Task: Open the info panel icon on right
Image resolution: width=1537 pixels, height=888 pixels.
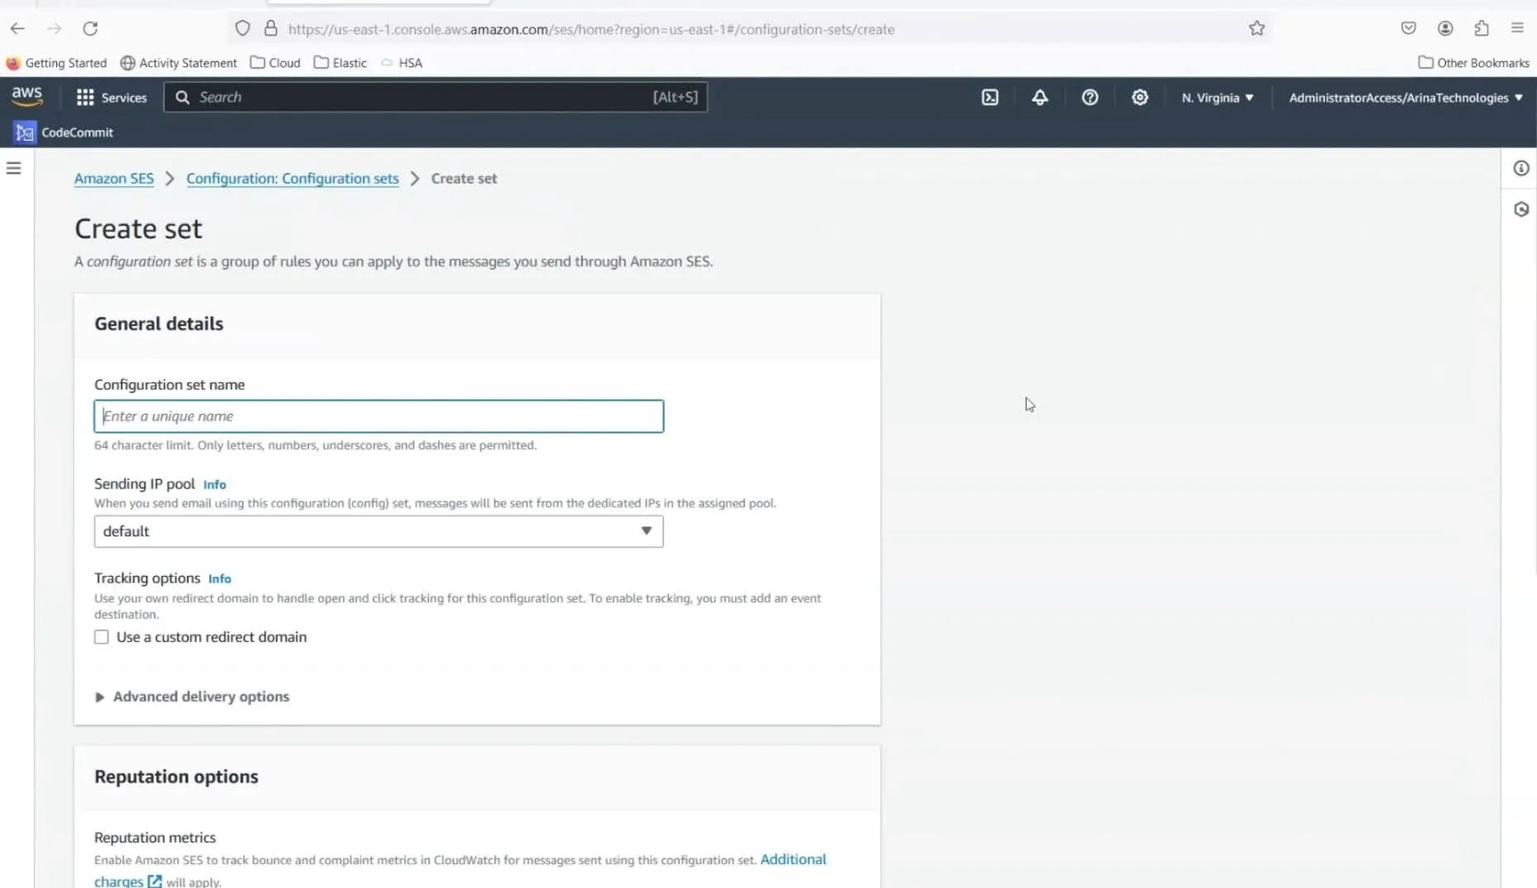Action: (1520, 169)
